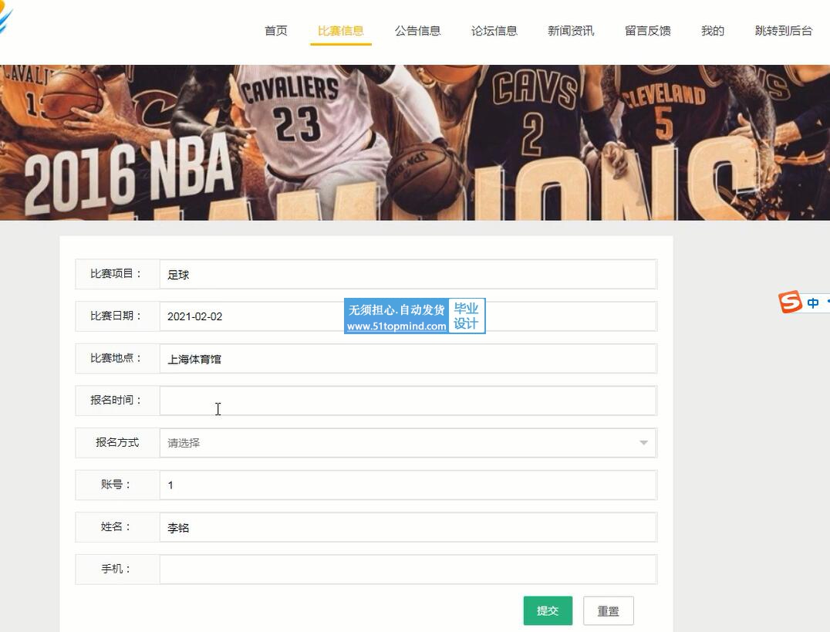
Task: Focus the 比赛项目 input field
Action: 408,275
